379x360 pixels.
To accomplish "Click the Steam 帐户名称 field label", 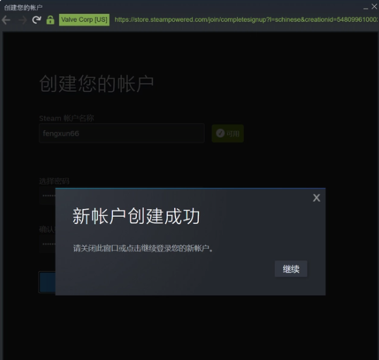I will tap(67, 118).
